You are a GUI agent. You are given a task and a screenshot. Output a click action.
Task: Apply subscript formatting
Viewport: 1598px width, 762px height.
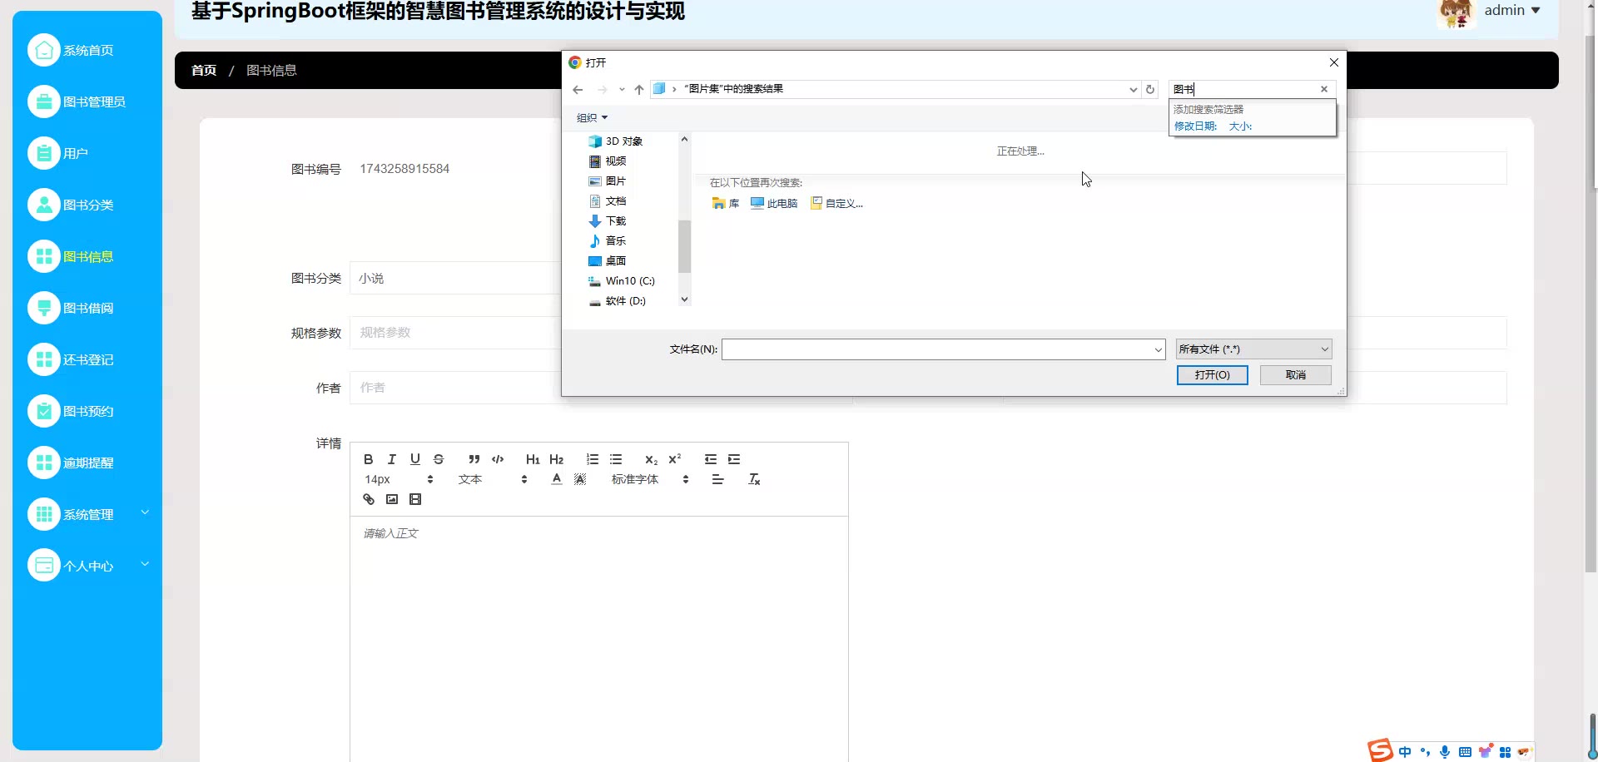click(652, 459)
